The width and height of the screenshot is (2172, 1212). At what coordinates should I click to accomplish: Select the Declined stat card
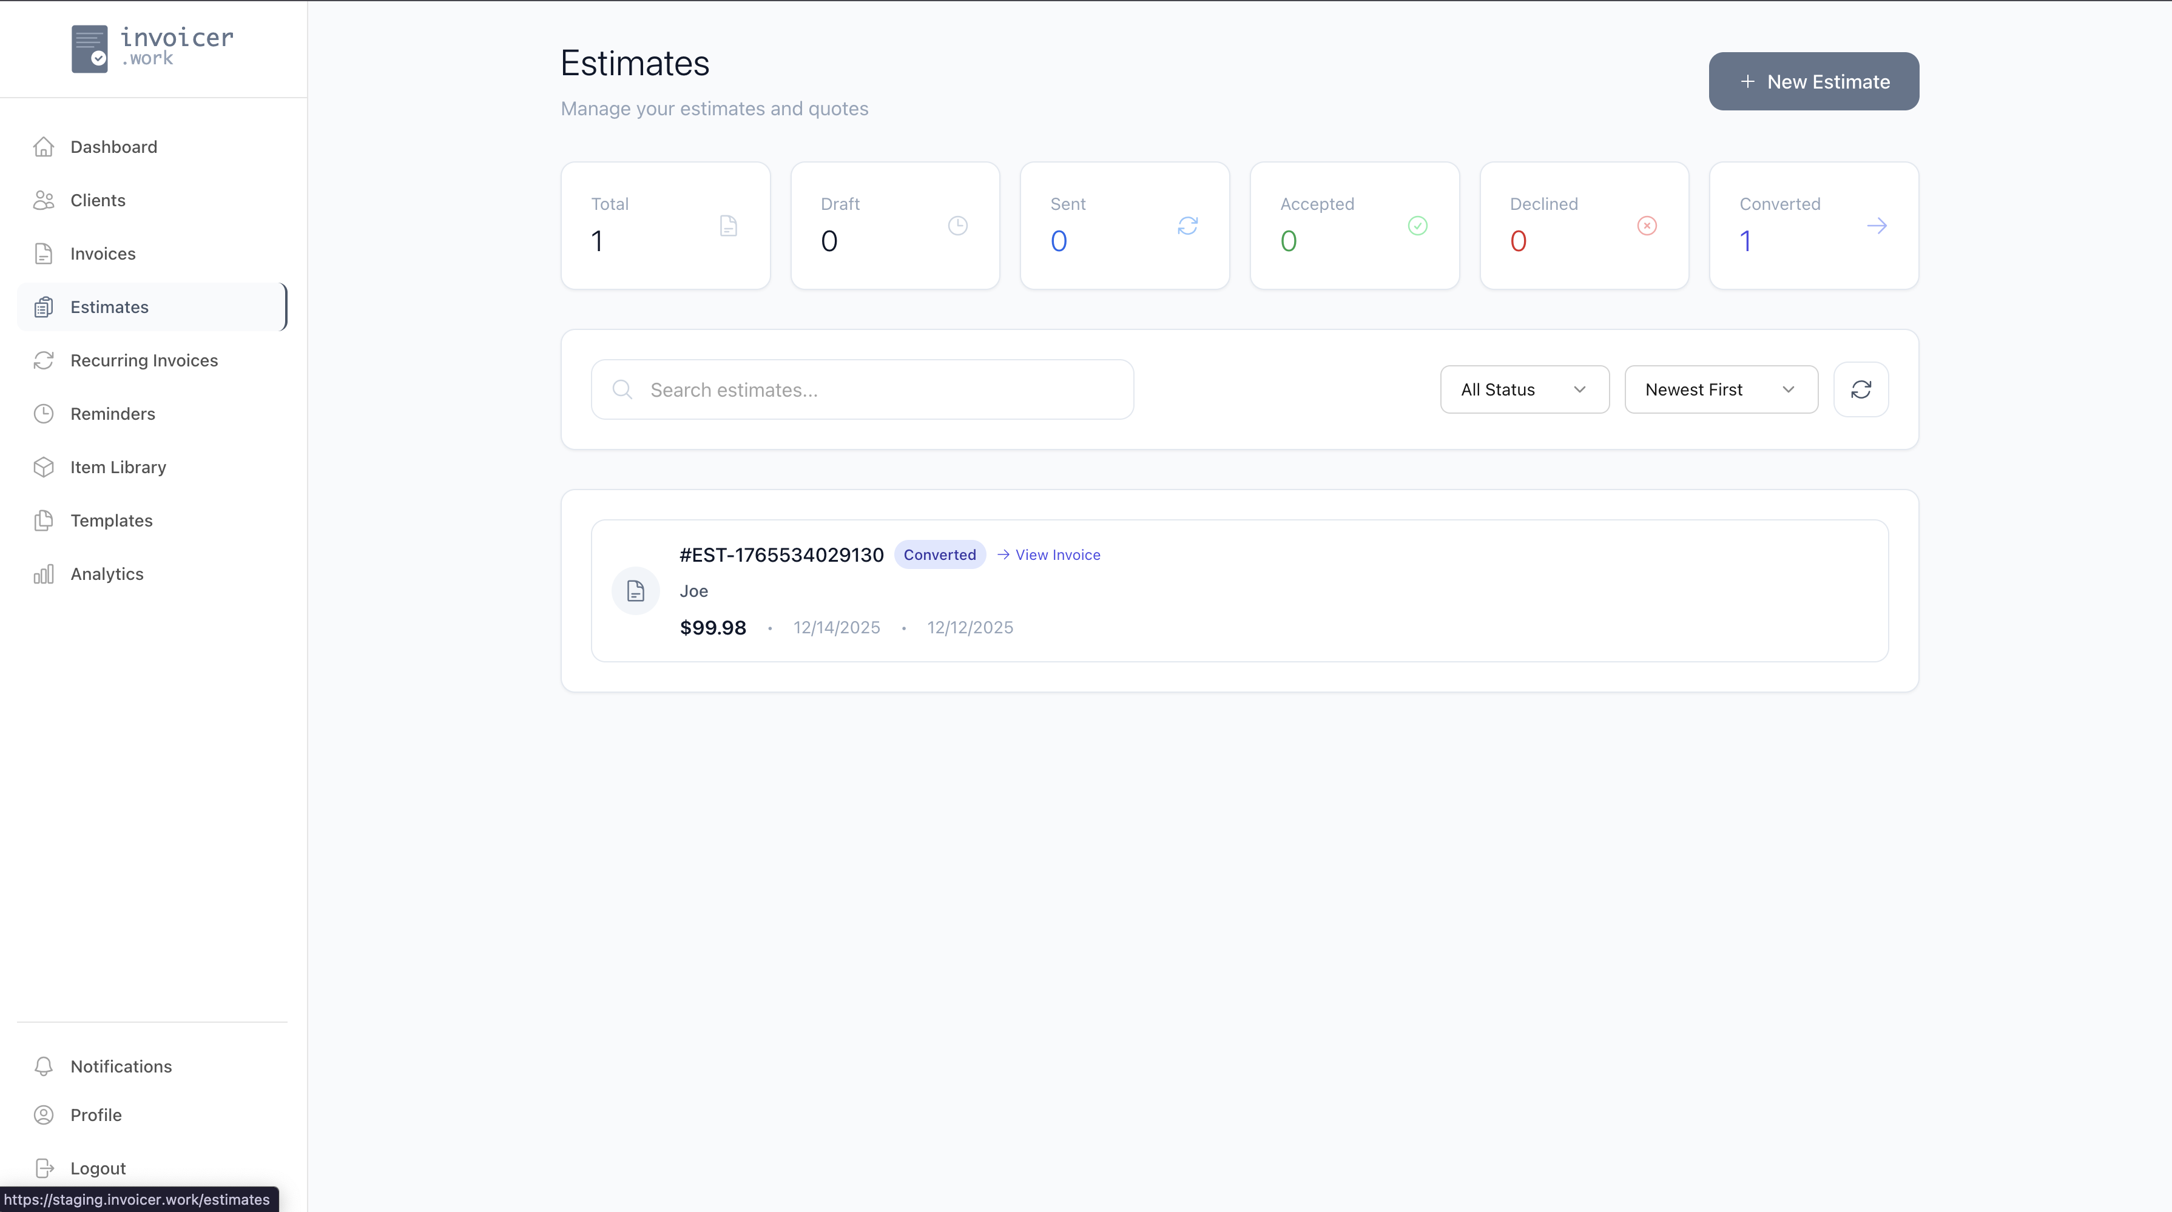click(1583, 226)
